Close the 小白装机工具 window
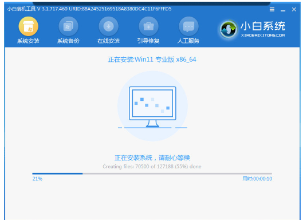The width and height of the screenshot is (307, 224). (x=294, y=9)
